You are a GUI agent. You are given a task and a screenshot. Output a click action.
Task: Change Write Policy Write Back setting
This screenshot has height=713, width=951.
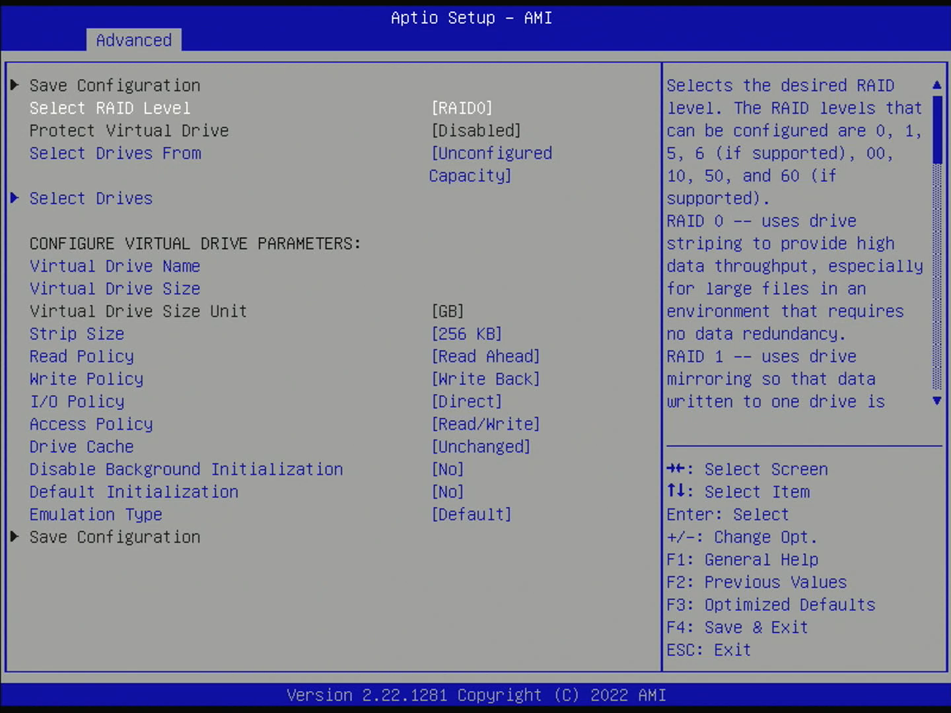485,379
